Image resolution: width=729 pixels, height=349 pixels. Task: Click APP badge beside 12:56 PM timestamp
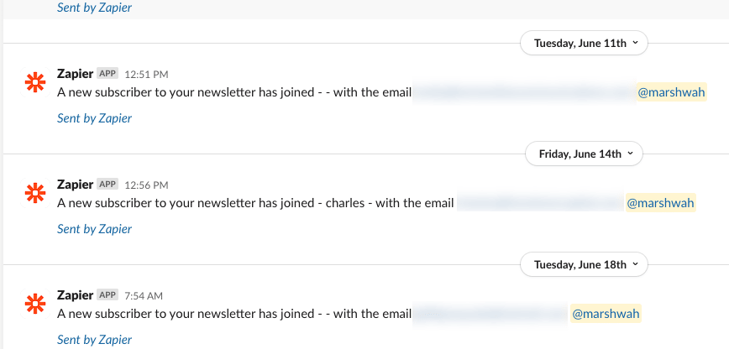[x=108, y=184]
